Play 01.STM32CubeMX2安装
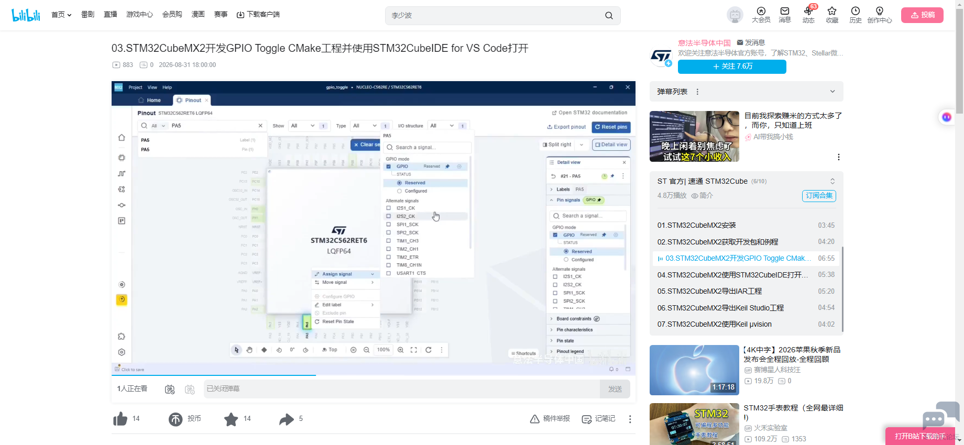 point(746,225)
